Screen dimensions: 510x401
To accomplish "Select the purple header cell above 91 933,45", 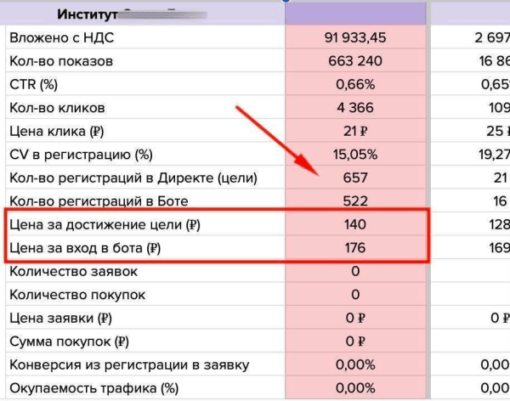I will pyautogui.click(x=354, y=14).
